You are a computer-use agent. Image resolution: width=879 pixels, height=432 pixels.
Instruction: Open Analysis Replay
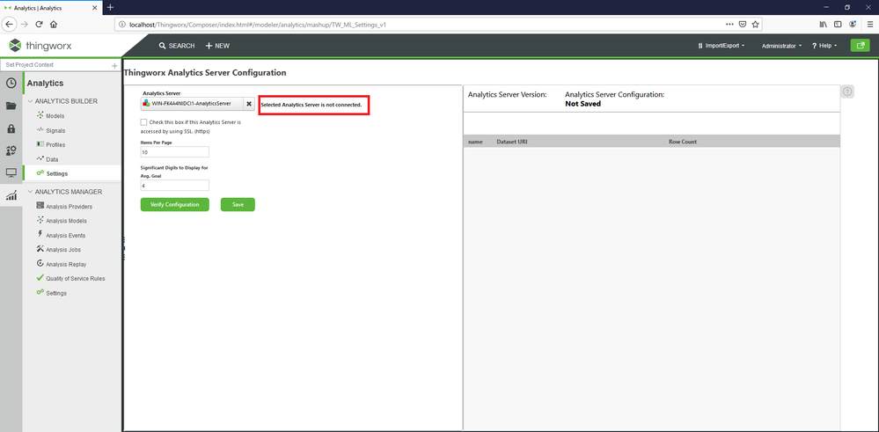tap(66, 264)
